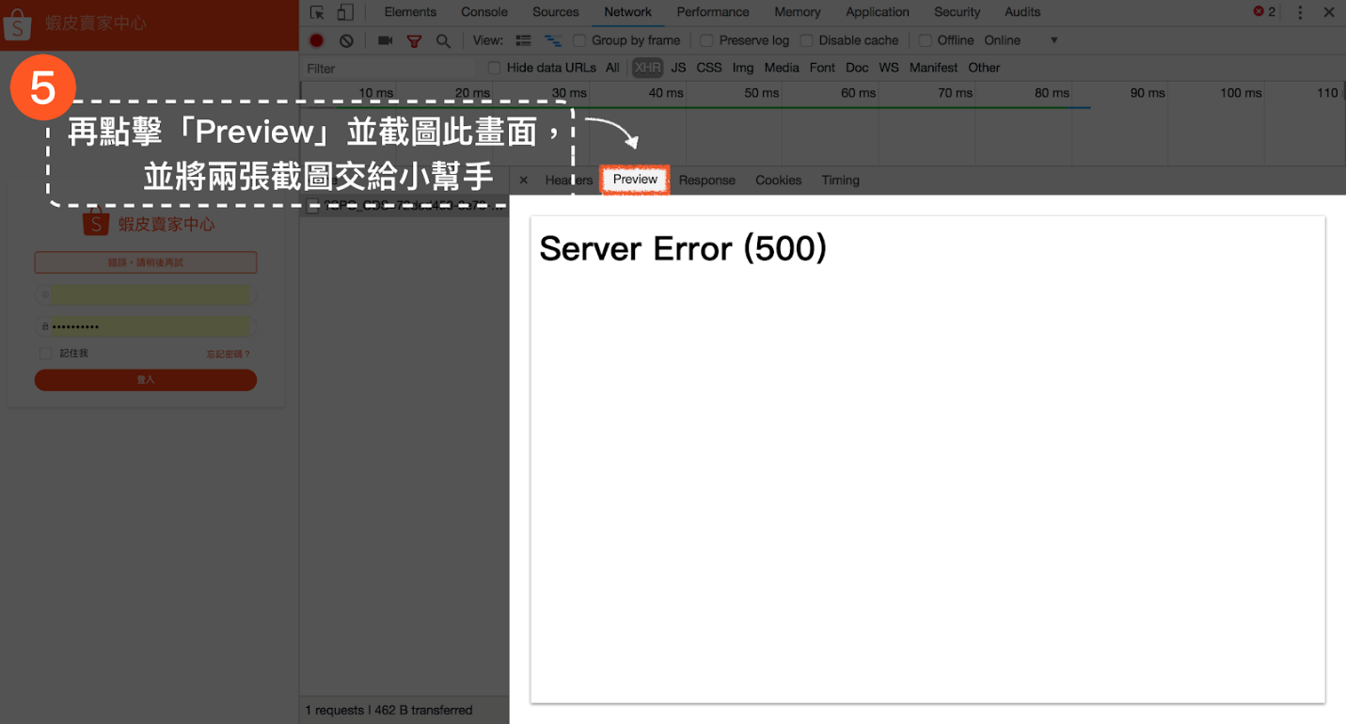Open the DevTools three-dot menu
The image size is (1346, 724).
click(x=1300, y=12)
